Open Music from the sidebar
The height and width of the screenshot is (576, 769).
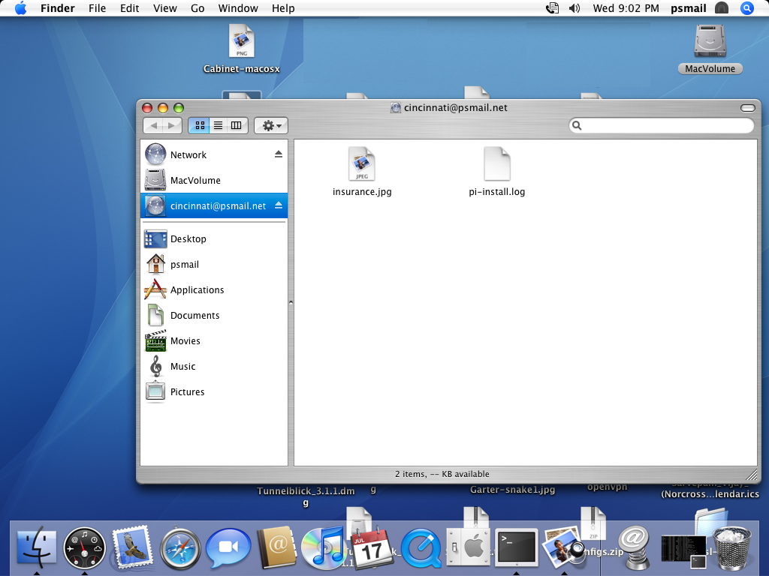(x=214, y=366)
